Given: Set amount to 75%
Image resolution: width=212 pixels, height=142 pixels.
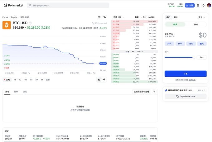Looking at the screenshot, I should [x=191, y=44].
